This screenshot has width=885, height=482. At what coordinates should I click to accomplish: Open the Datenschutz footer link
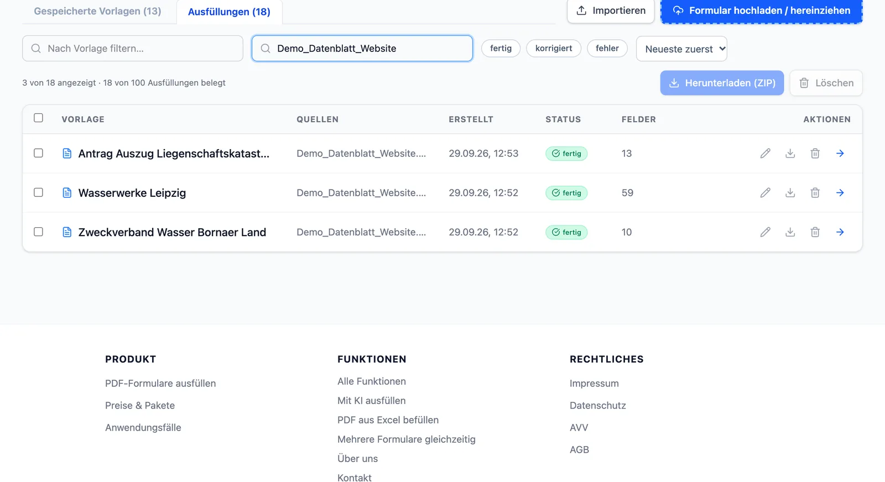coord(598,406)
